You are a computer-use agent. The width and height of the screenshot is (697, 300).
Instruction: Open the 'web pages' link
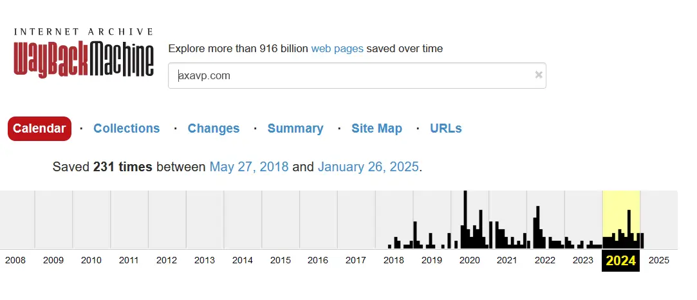337,48
